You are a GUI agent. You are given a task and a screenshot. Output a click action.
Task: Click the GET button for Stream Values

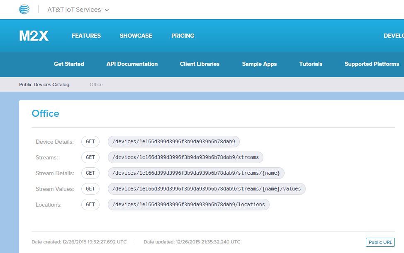click(x=90, y=189)
